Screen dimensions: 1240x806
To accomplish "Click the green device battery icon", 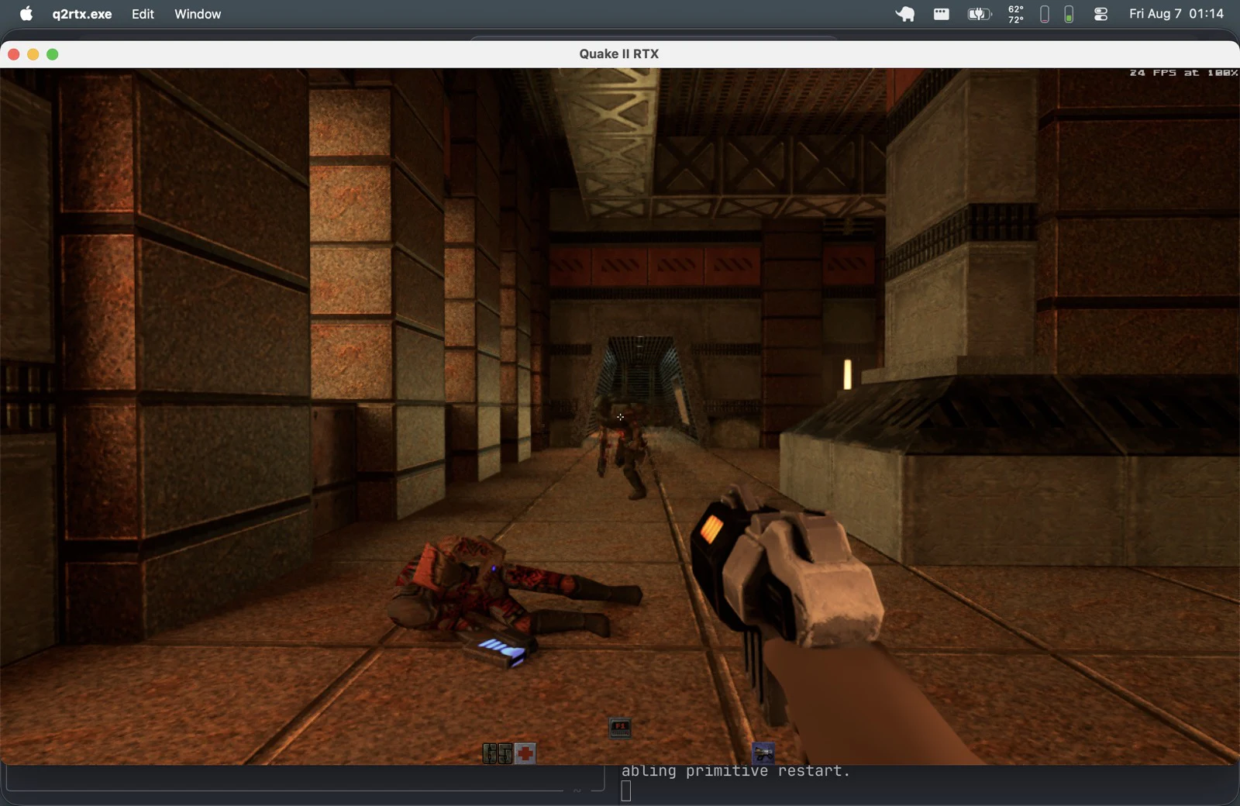I will [x=1069, y=14].
